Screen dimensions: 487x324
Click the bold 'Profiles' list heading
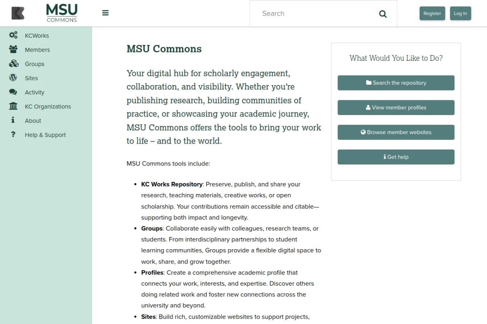(152, 272)
